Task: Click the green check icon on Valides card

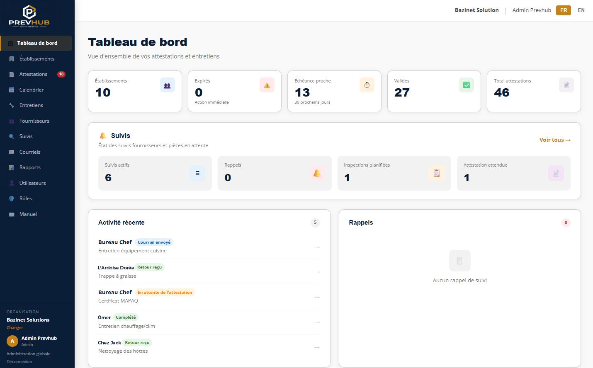Action: point(467,85)
